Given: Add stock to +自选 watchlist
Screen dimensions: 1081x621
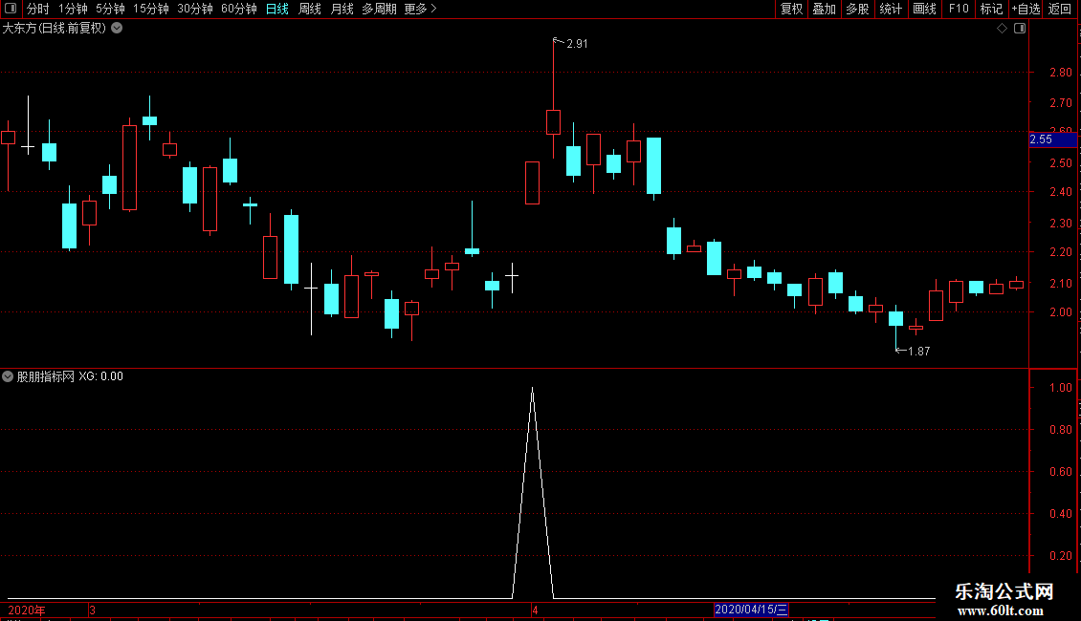Looking at the screenshot, I should click(x=1026, y=9).
